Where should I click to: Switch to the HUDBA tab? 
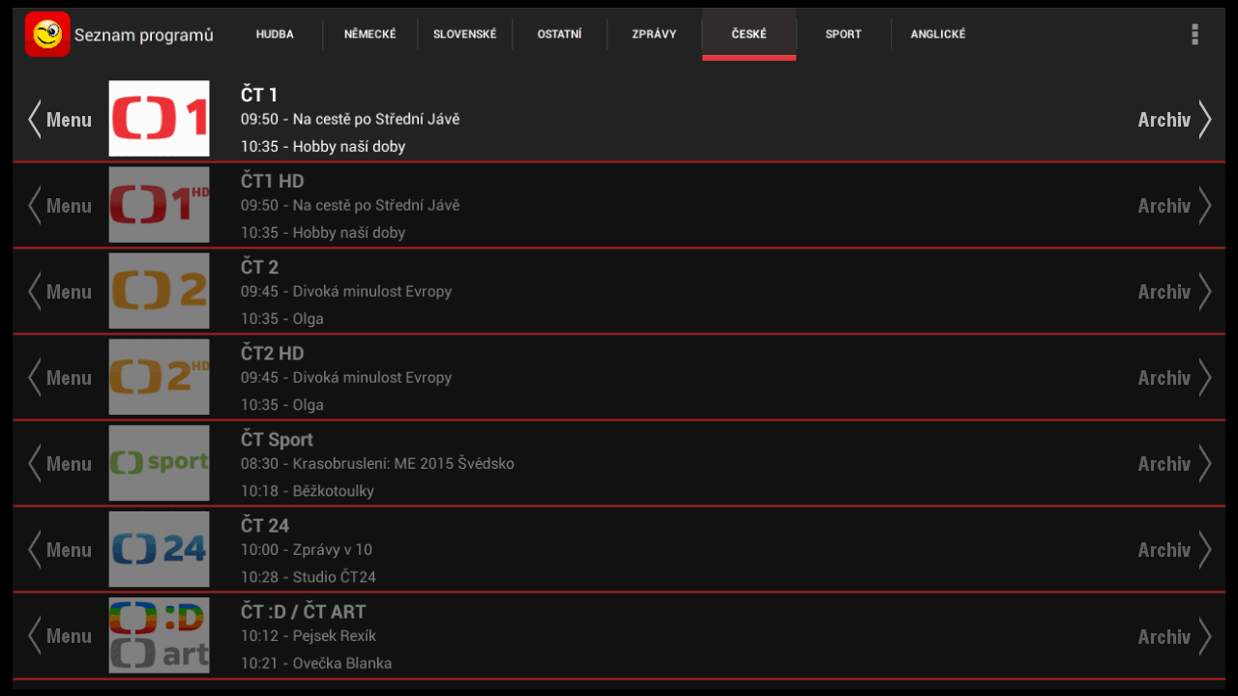click(275, 35)
